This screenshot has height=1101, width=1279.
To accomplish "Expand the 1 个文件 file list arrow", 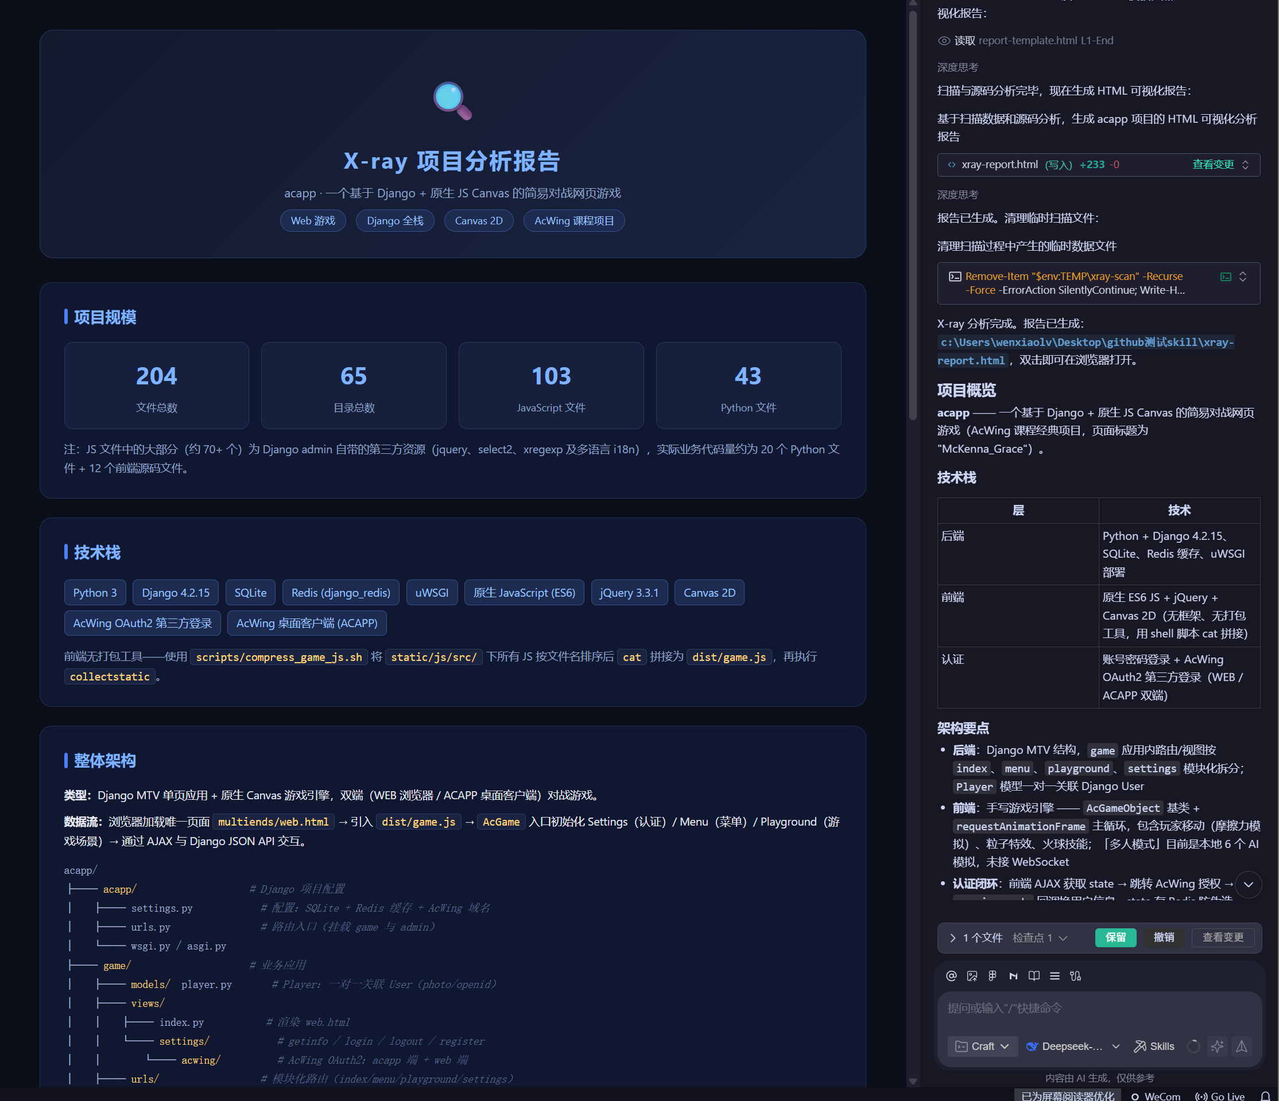I will (952, 937).
